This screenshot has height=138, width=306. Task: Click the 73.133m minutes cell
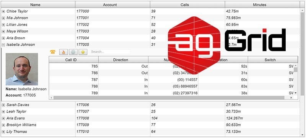pyautogui.click(x=262, y=132)
